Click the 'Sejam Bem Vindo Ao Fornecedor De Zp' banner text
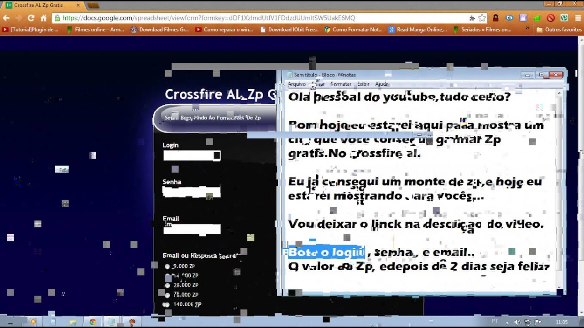The height and width of the screenshot is (328, 584). tap(213, 118)
